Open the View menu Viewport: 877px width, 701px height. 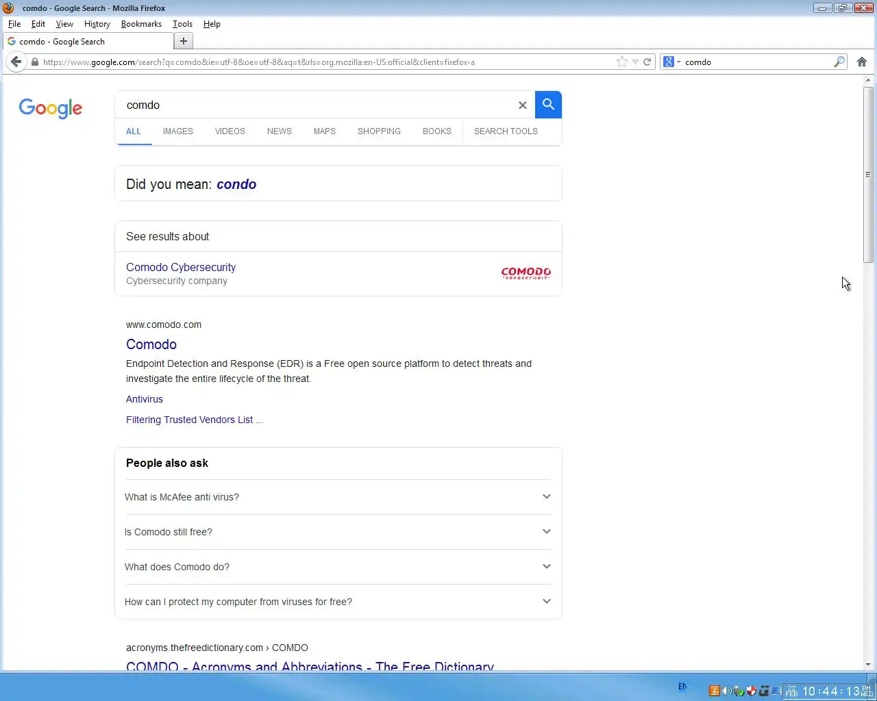coord(64,24)
